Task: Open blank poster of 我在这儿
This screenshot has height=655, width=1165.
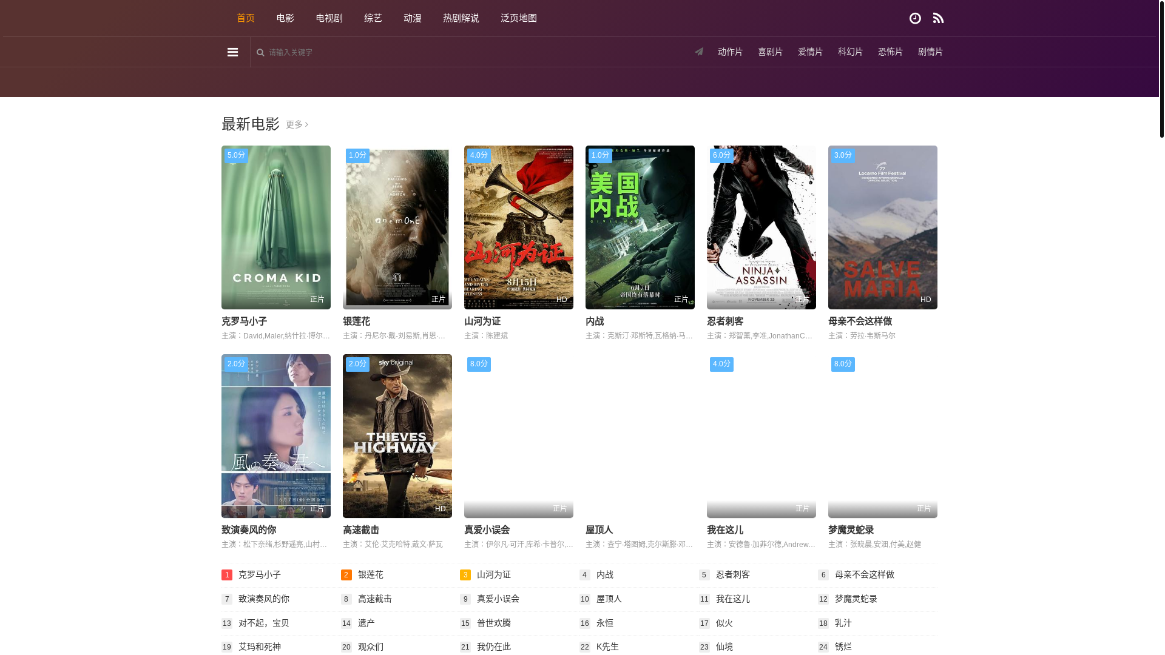Action: pos(761,436)
